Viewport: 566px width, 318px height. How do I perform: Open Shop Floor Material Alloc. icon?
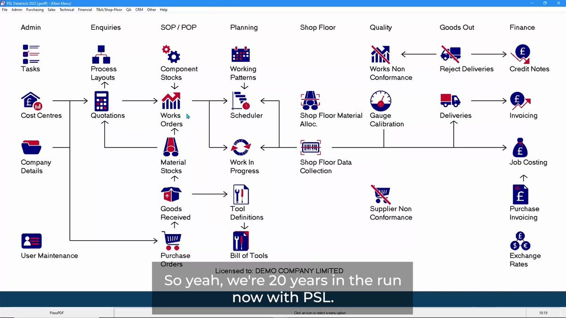(310, 101)
